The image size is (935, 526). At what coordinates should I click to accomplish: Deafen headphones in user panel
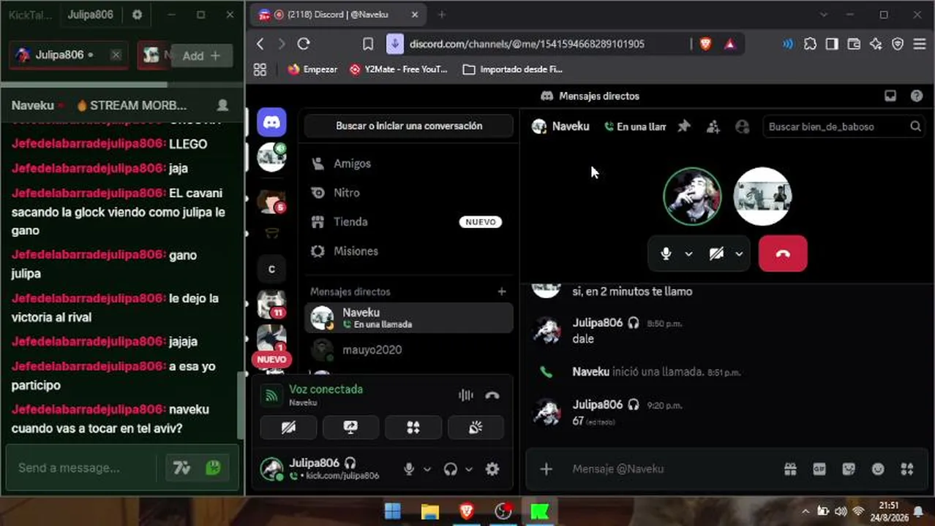point(451,469)
